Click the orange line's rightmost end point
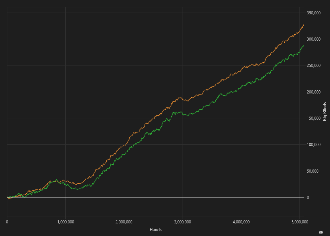Screen dimensions: 330x236 coord(303,25)
